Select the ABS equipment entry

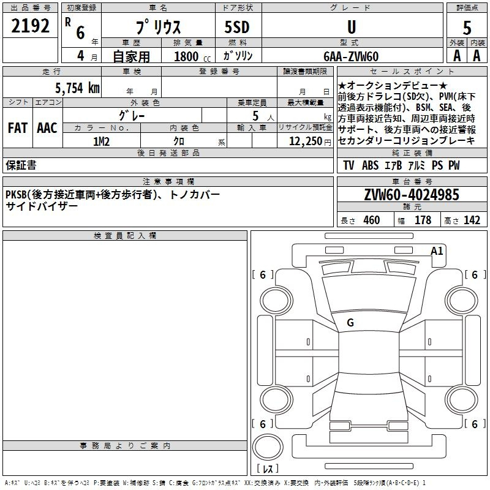[x=371, y=165]
